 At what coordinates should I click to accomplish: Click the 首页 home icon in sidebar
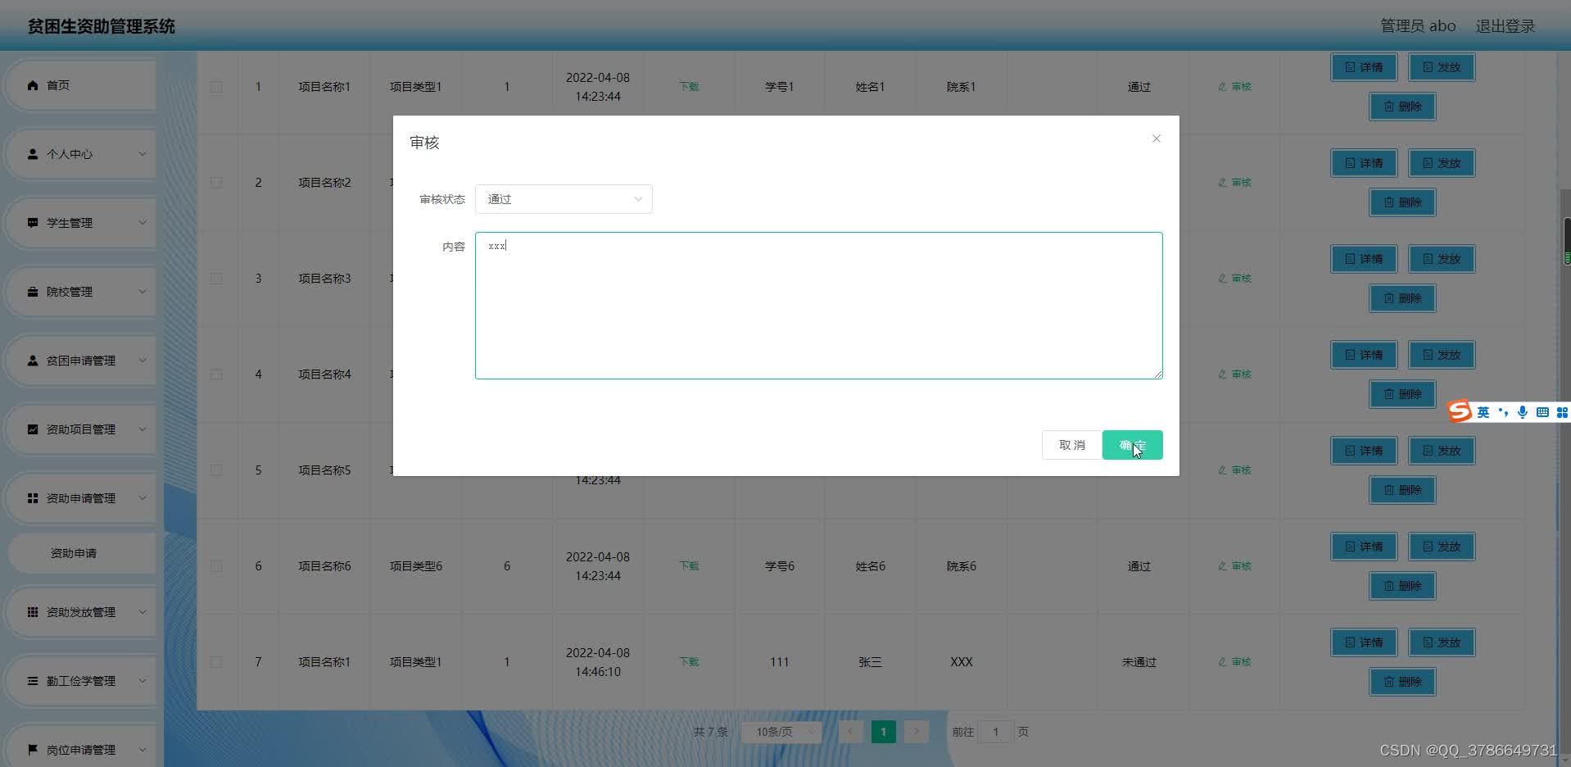(33, 85)
